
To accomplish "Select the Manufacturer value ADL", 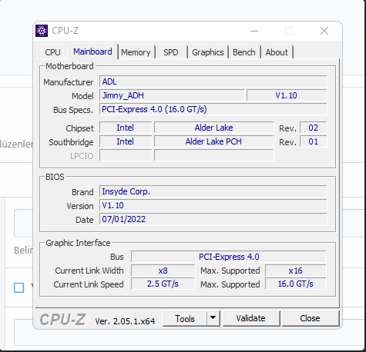I will 213,81.
